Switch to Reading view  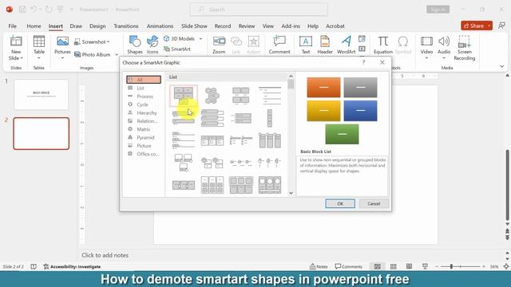point(409,266)
